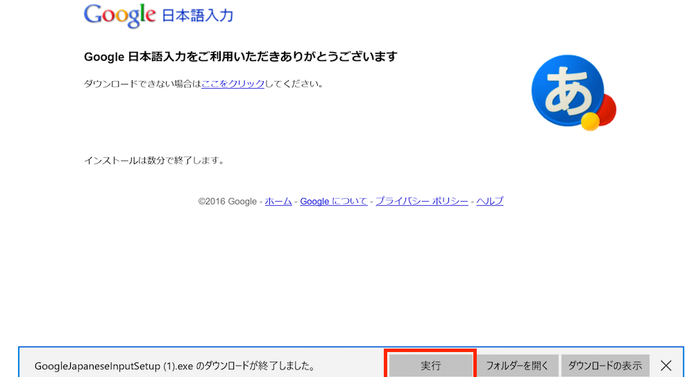Open the プライバシー ポリシー link
694x377 pixels.
click(422, 202)
